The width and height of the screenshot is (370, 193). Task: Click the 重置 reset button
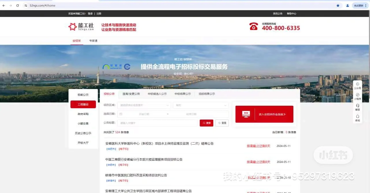coord(222,123)
